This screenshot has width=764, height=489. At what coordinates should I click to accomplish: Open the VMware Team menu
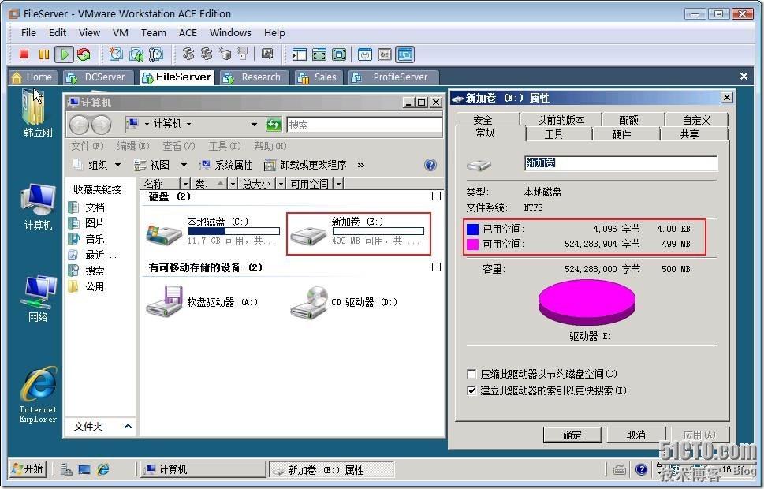[x=154, y=32]
